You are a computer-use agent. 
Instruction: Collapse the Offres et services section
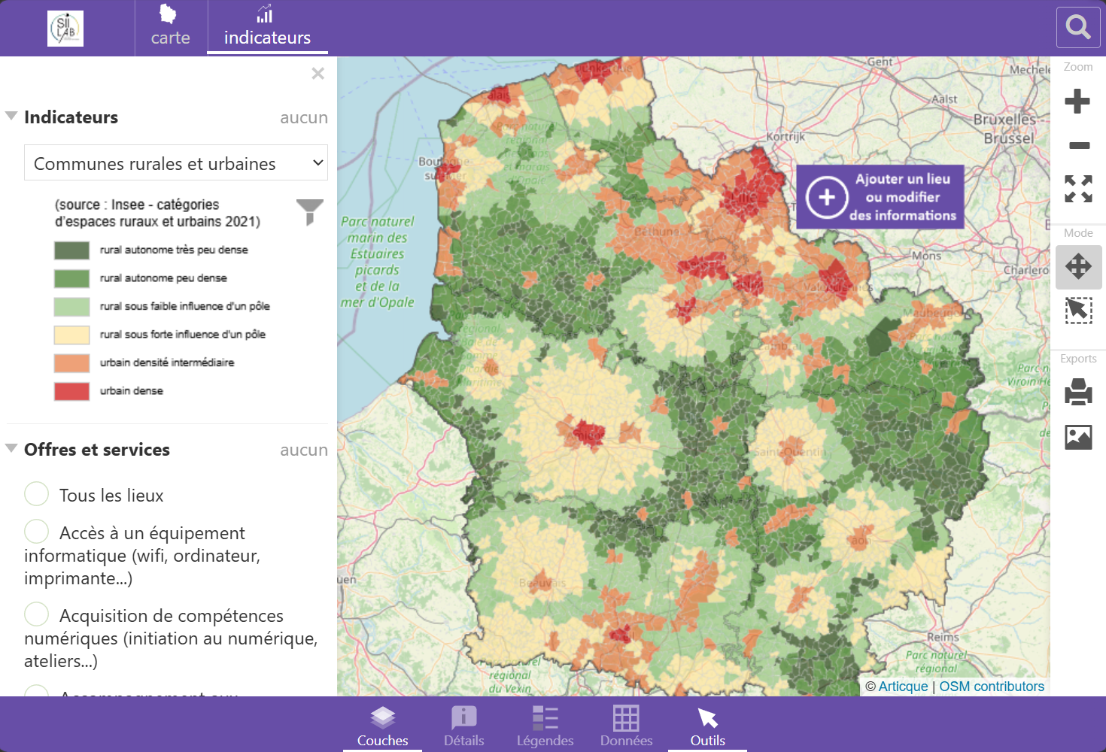(x=11, y=448)
